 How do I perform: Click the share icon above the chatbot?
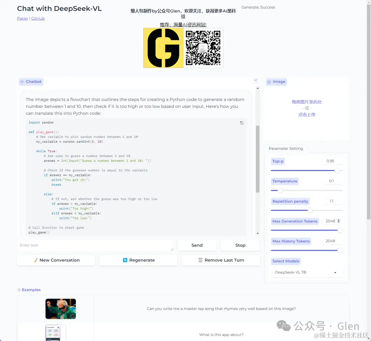coord(256,80)
